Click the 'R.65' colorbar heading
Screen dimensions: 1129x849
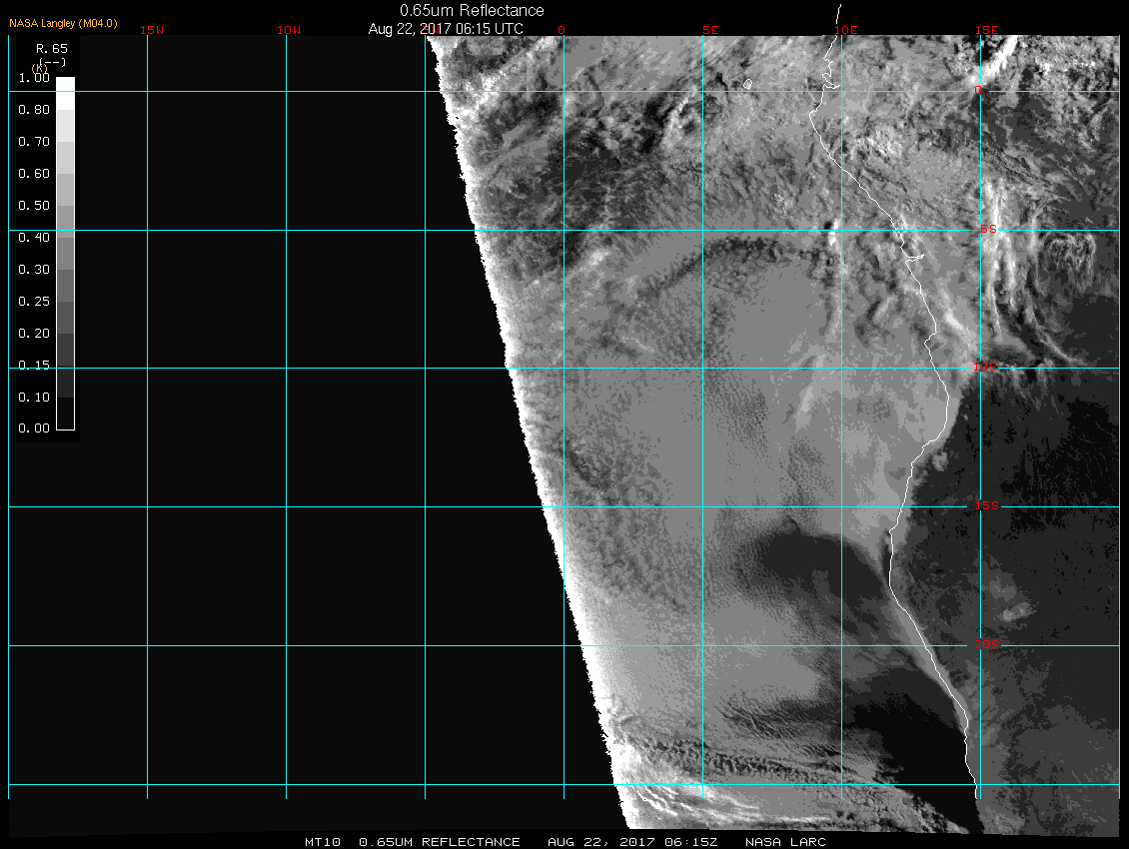(x=52, y=49)
